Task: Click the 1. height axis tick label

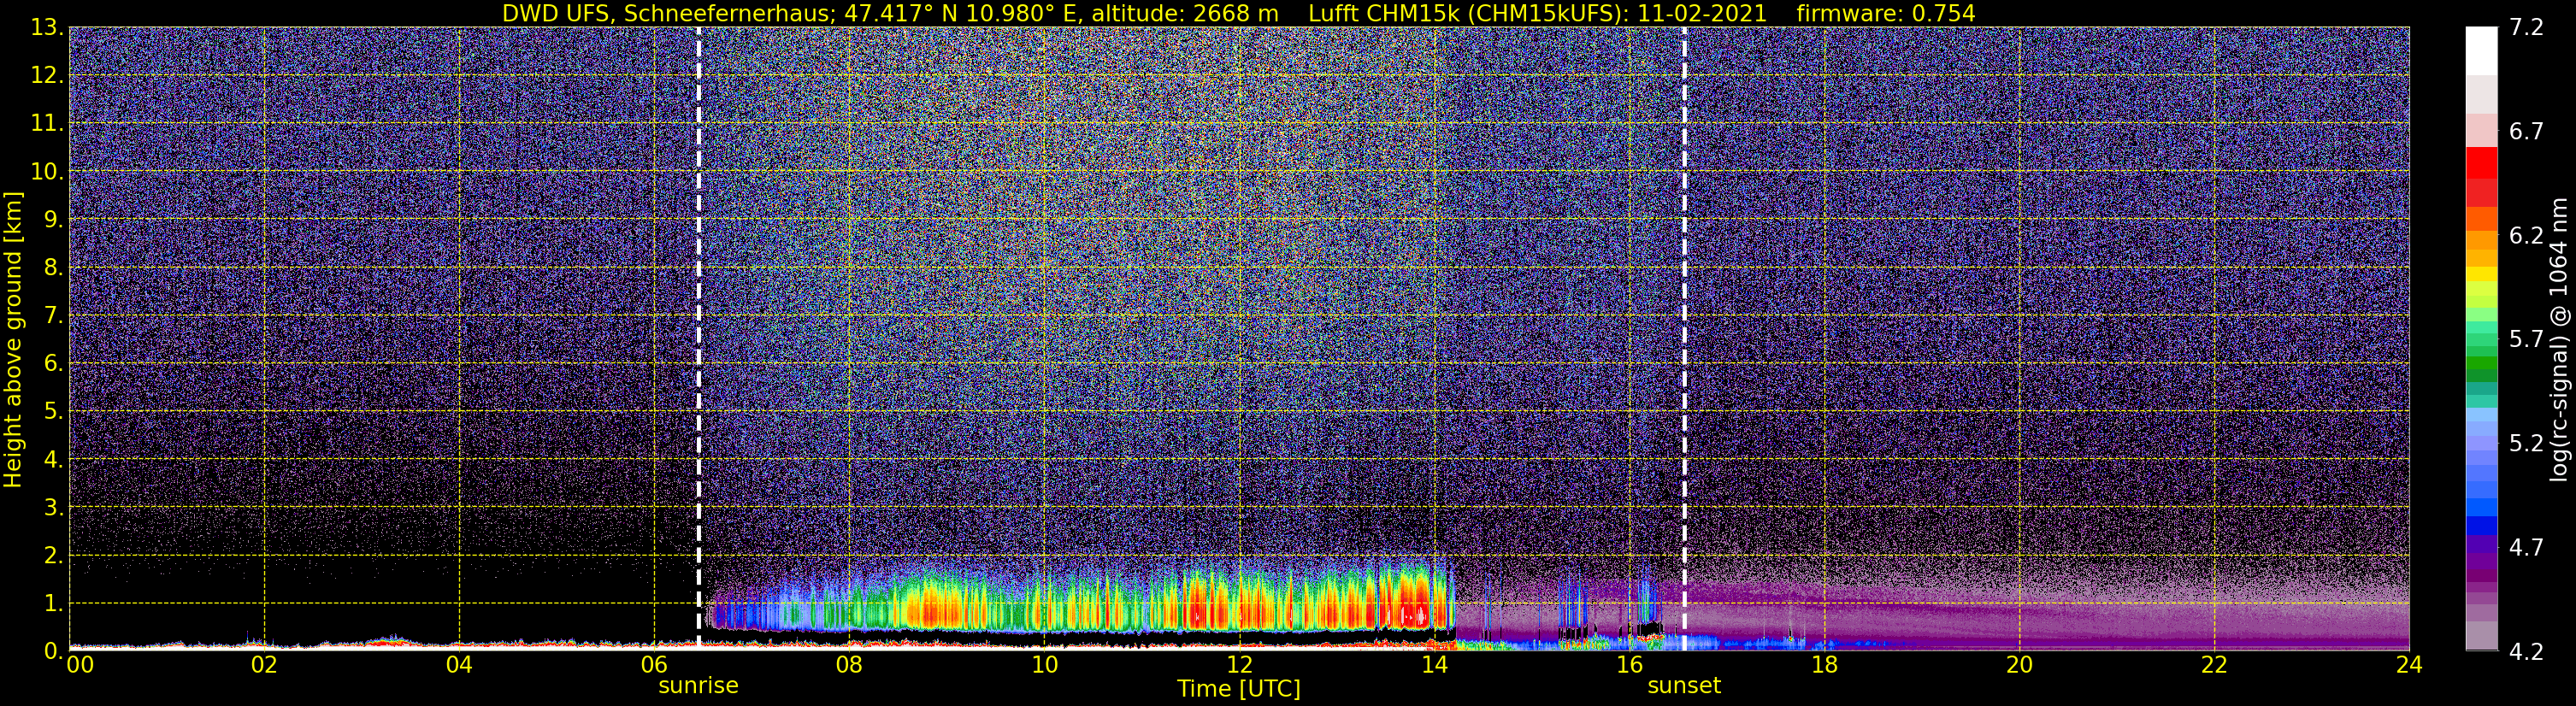Action: coord(53,604)
